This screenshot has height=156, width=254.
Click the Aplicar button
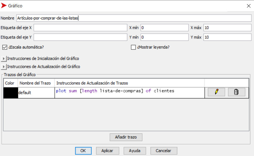(x=107, y=151)
